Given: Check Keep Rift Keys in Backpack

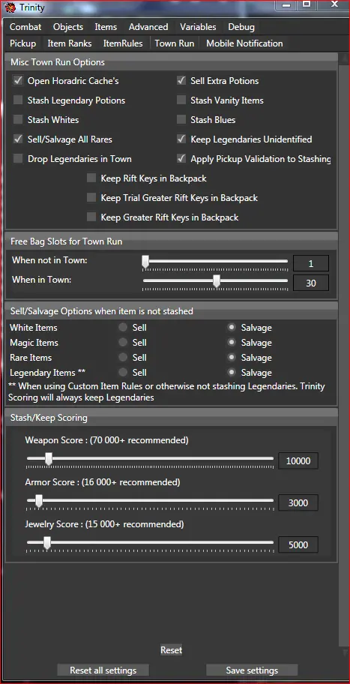Looking at the screenshot, I should pos(91,178).
